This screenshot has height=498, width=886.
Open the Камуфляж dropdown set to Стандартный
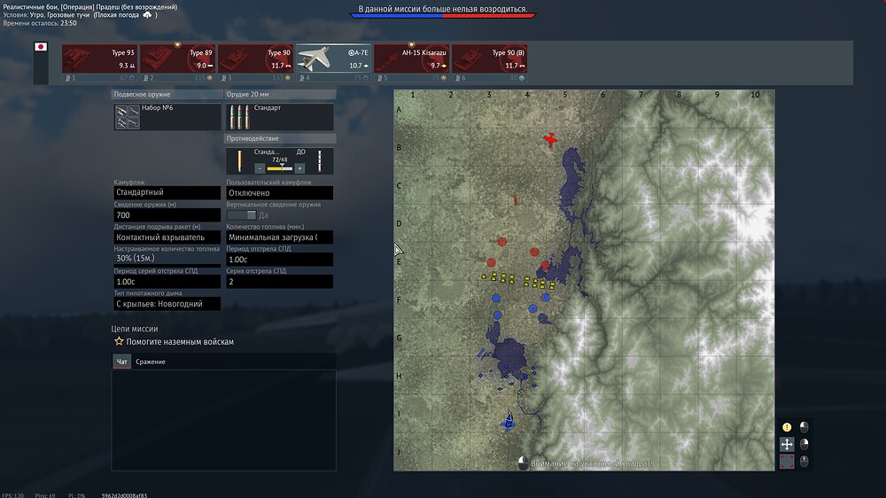click(167, 192)
